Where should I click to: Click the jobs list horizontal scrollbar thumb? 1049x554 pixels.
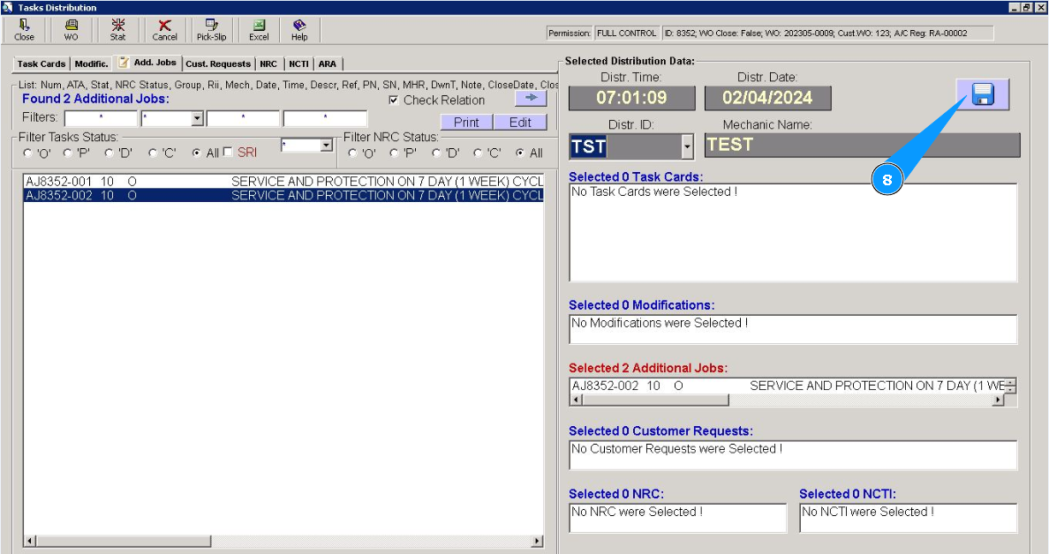pyautogui.click(x=123, y=541)
